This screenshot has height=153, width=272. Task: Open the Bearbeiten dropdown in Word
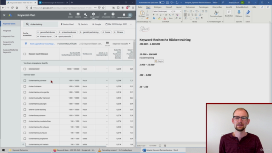click(x=229, y=14)
